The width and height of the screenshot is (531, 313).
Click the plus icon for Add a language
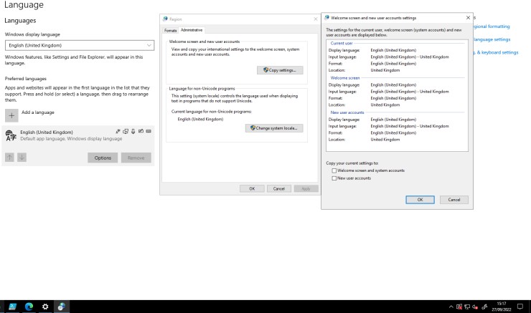(11, 115)
